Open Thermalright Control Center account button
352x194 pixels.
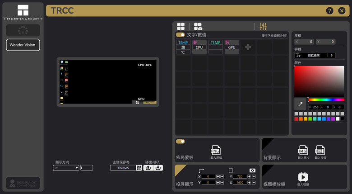(23, 183)
